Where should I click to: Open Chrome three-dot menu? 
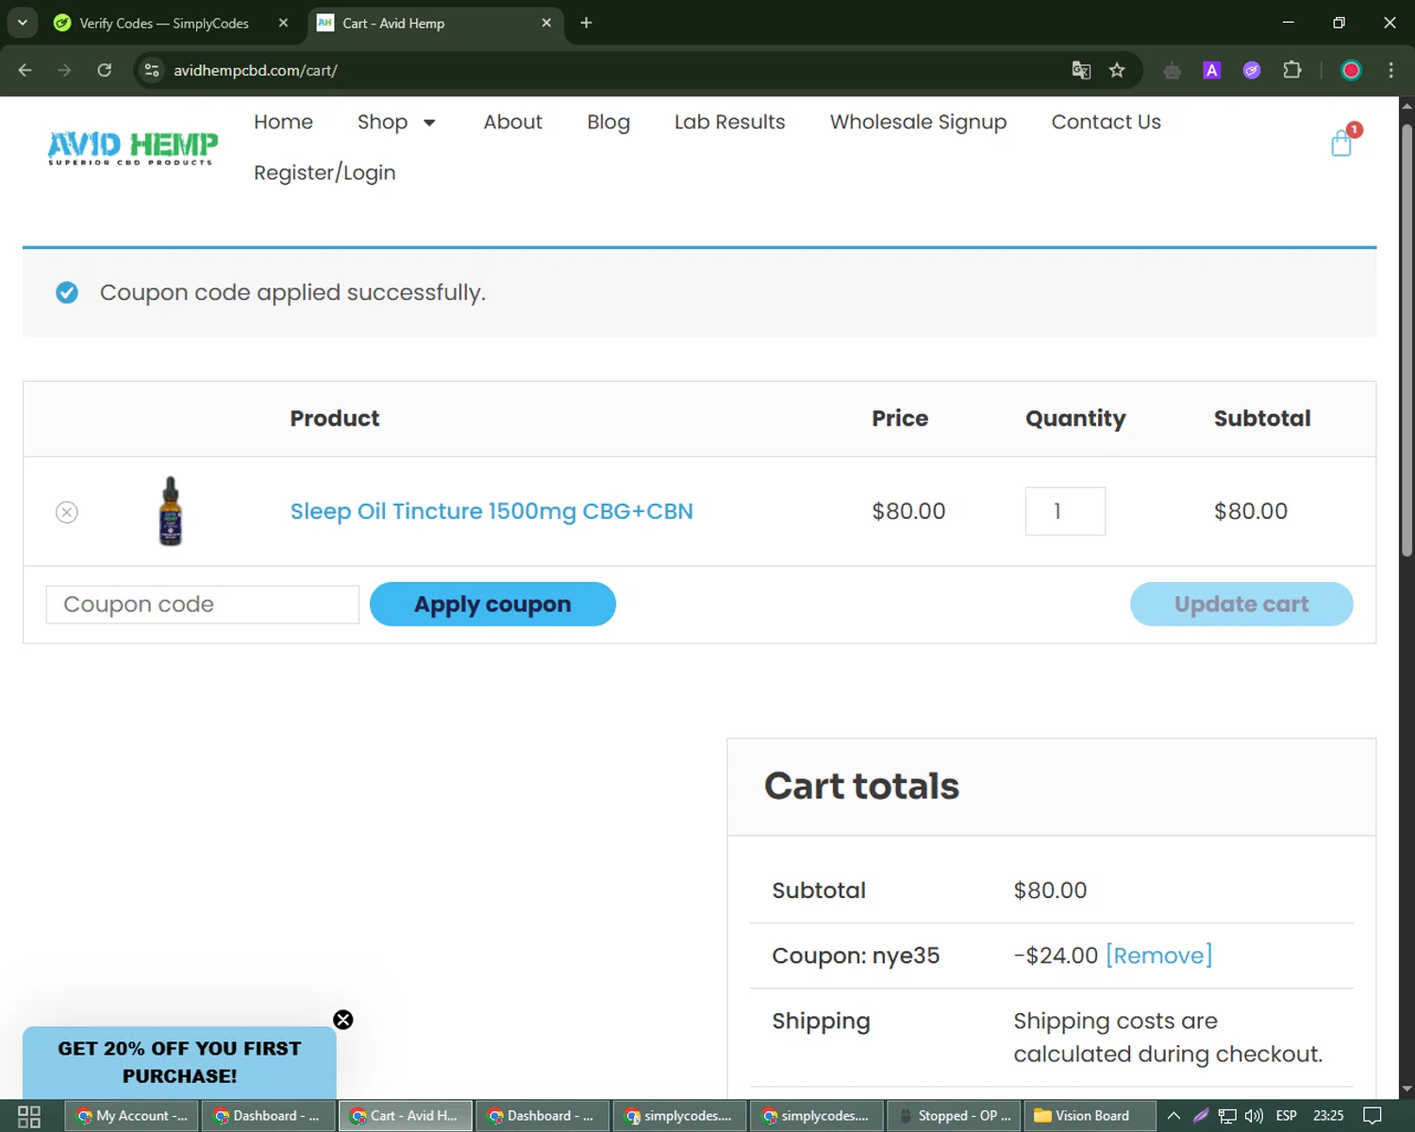pos(1390,70)
